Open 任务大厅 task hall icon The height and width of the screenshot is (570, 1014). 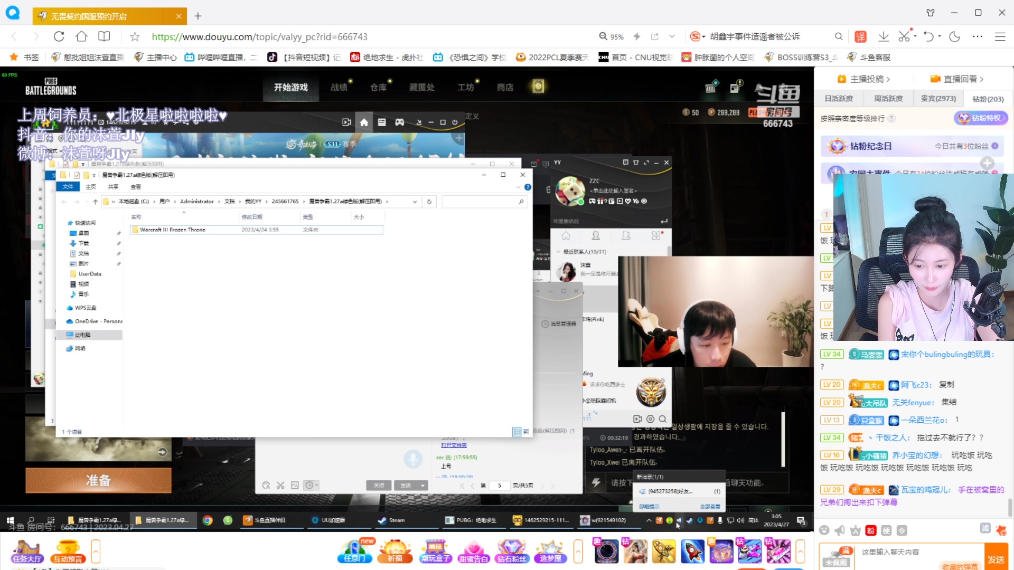[27, 552]
